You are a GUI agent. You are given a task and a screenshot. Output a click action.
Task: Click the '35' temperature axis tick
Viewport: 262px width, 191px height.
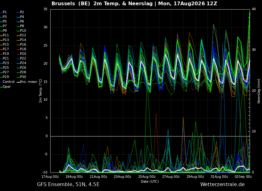click(45, 9)
